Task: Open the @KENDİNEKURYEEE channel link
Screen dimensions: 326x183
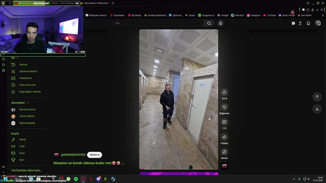Action: [x=73, y=155]
